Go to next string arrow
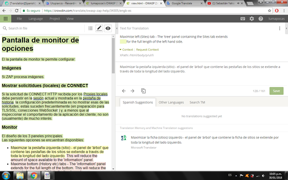 click(x=133, y=91)
